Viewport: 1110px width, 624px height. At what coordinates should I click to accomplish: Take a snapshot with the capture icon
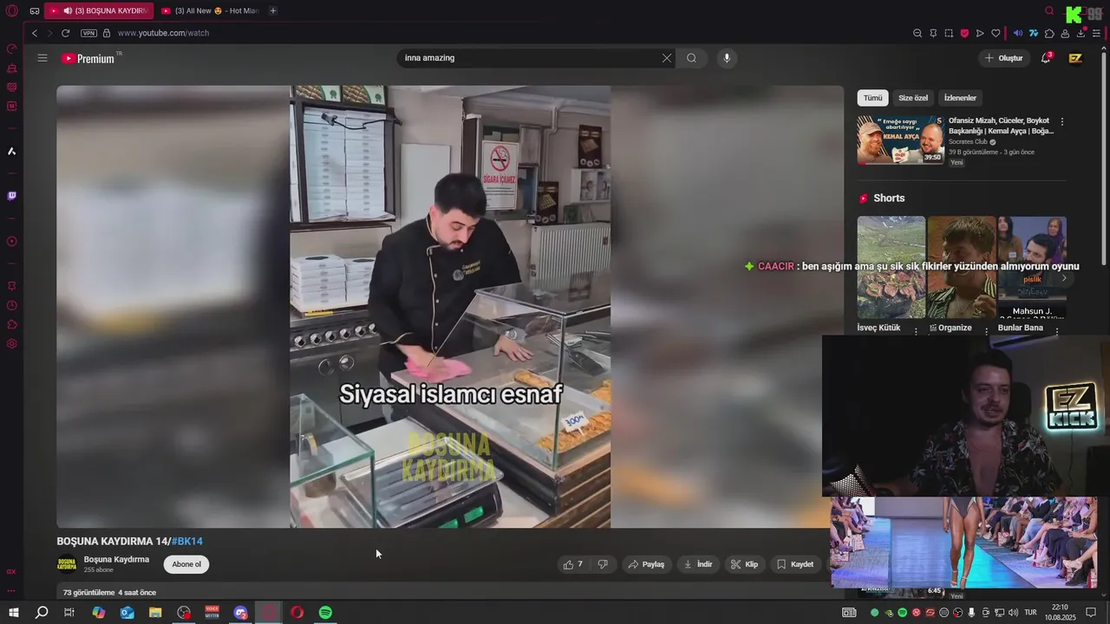pos(949,33)
